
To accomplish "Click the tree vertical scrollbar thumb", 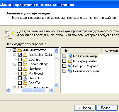I will tap(57, 58).
